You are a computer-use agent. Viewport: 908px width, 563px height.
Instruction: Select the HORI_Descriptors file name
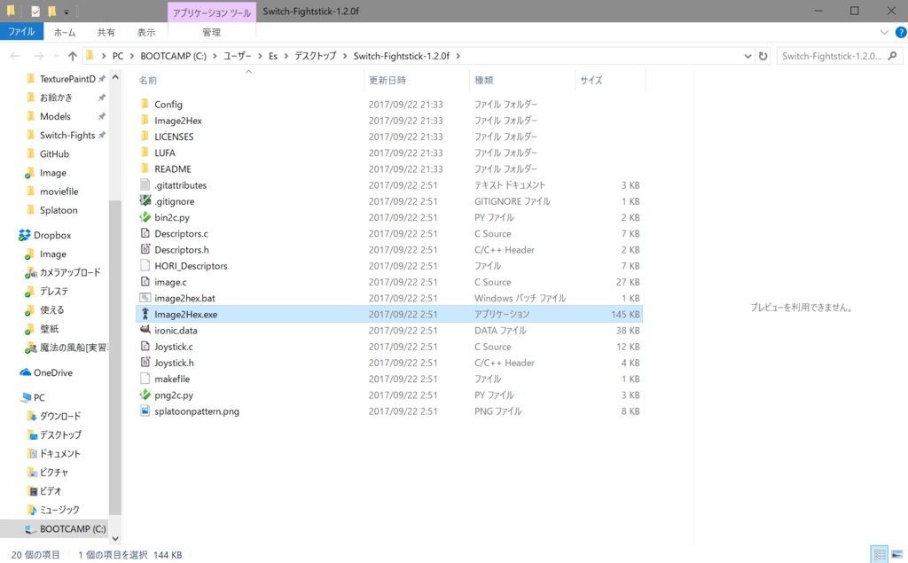[x=192, y=266]
